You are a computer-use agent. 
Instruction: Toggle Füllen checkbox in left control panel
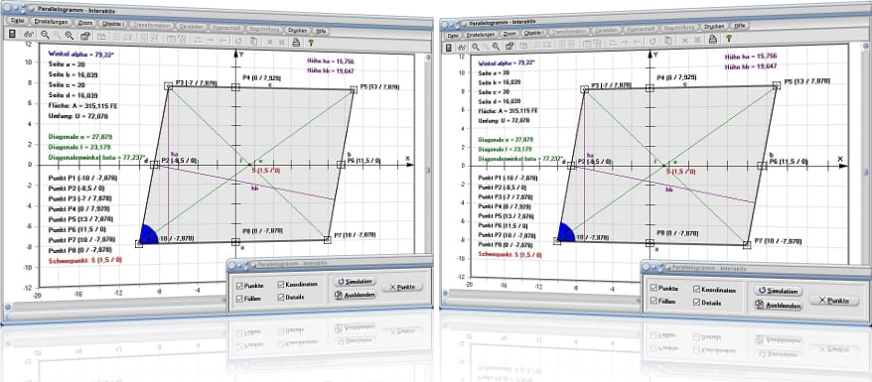(x=239, y=300)
